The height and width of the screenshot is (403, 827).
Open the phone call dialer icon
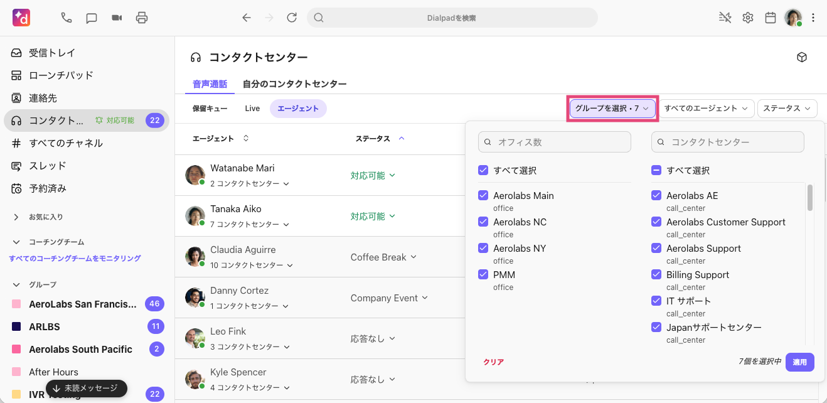click(67, 18)
